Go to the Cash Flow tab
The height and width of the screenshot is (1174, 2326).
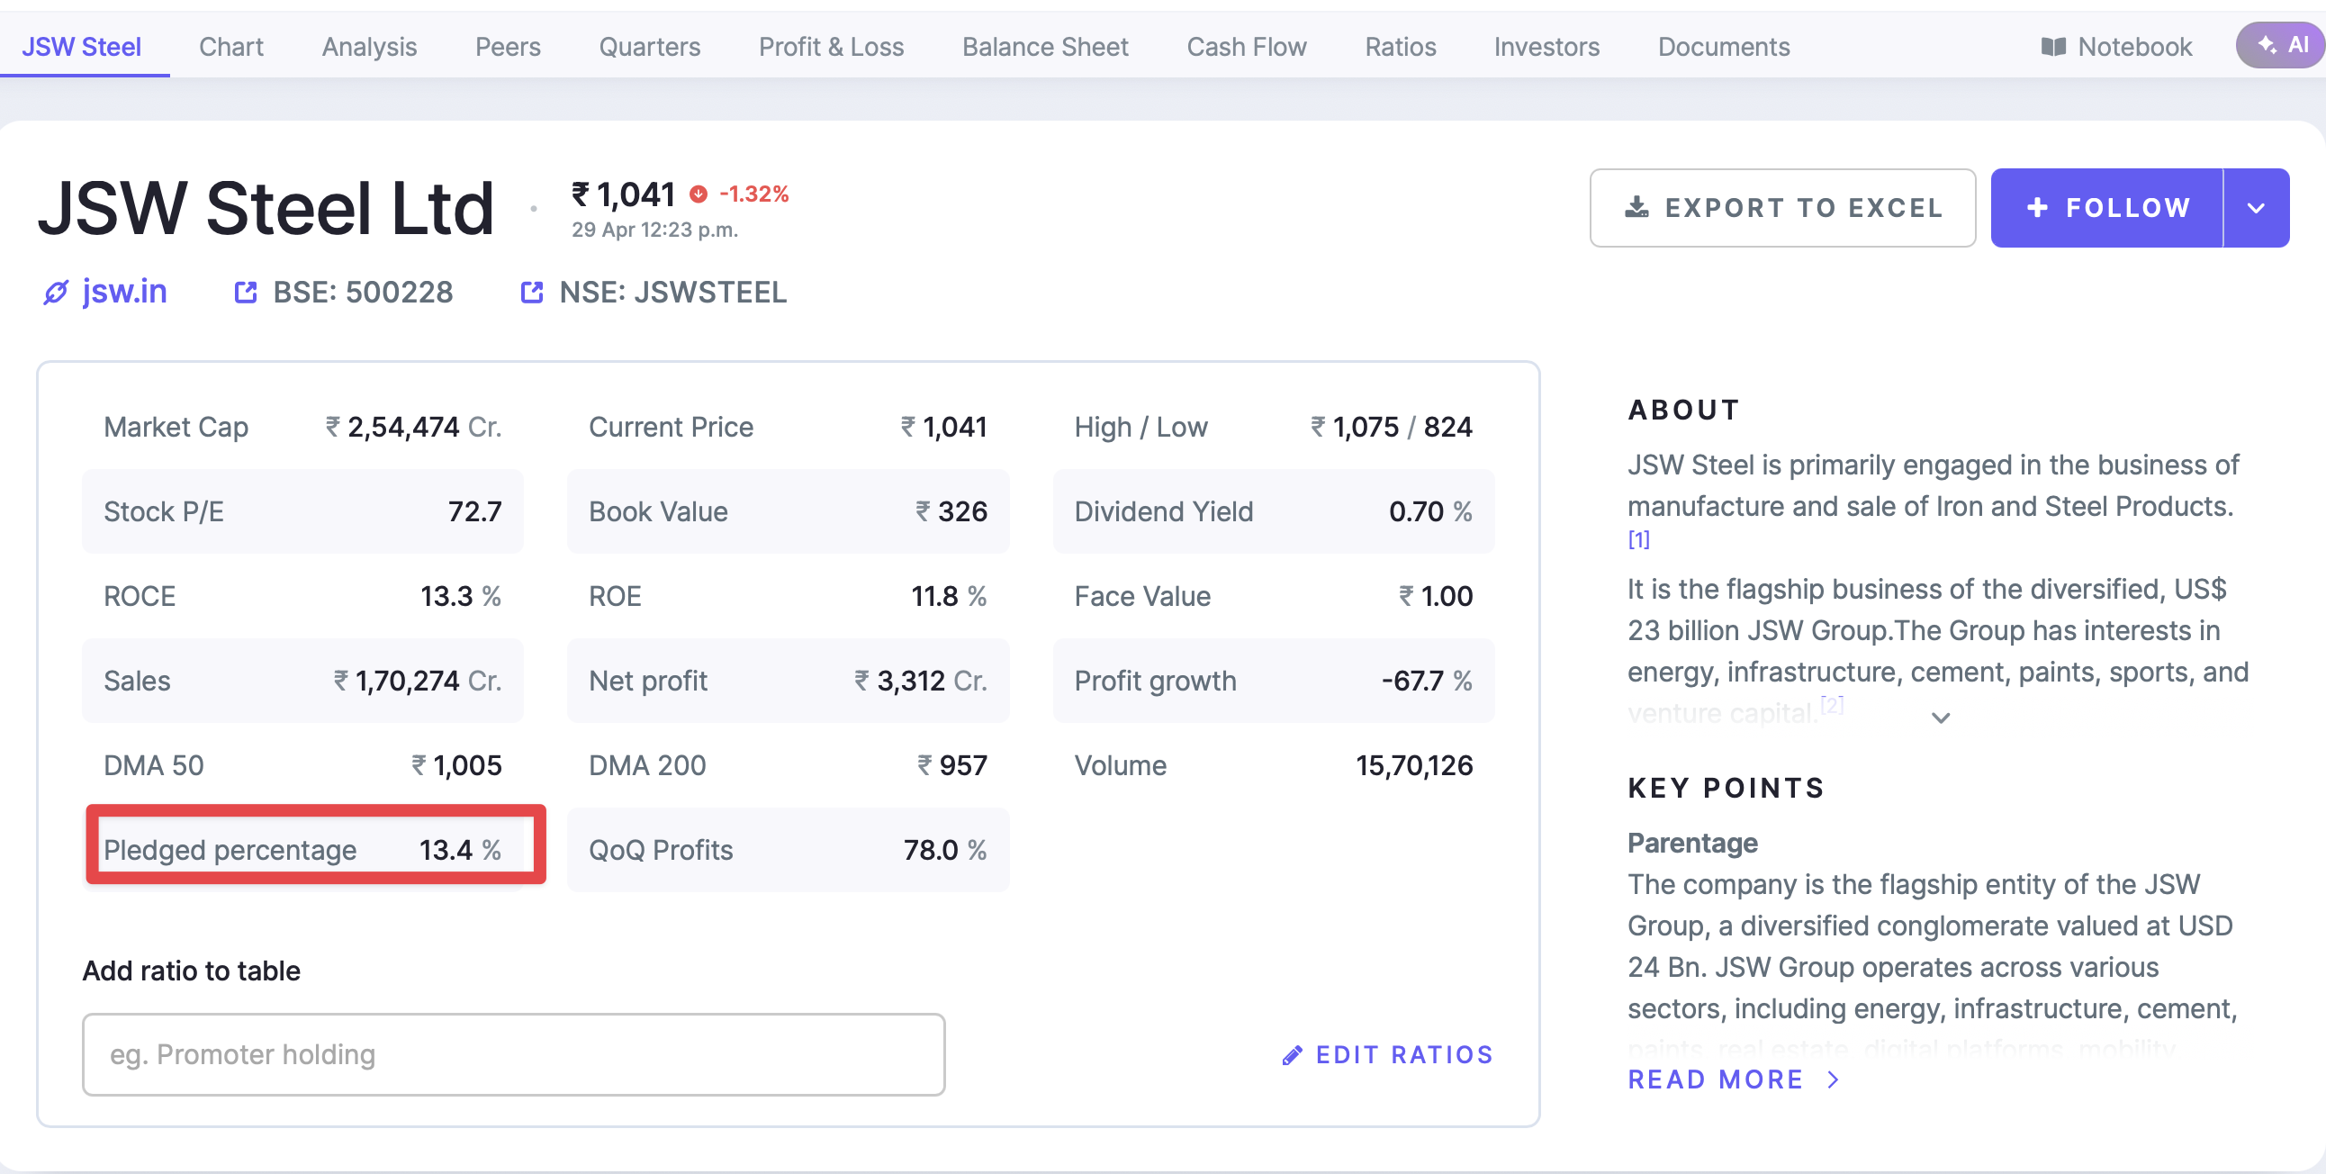[1246, 47]
